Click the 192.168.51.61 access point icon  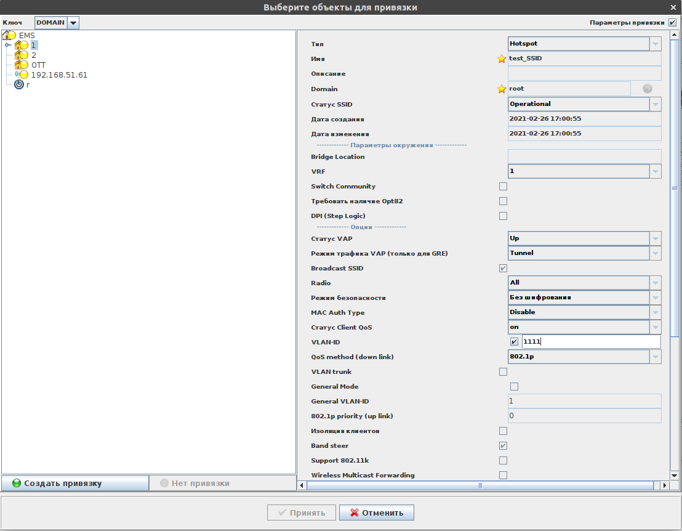pyautogui.click(x=22, y=75)
